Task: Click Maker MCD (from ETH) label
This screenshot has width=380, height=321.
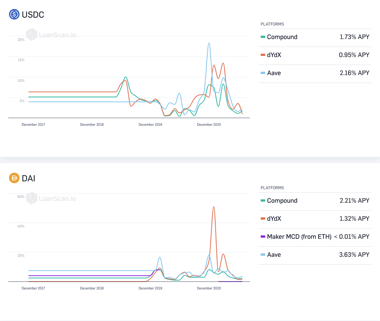Action: coord(299,237)
